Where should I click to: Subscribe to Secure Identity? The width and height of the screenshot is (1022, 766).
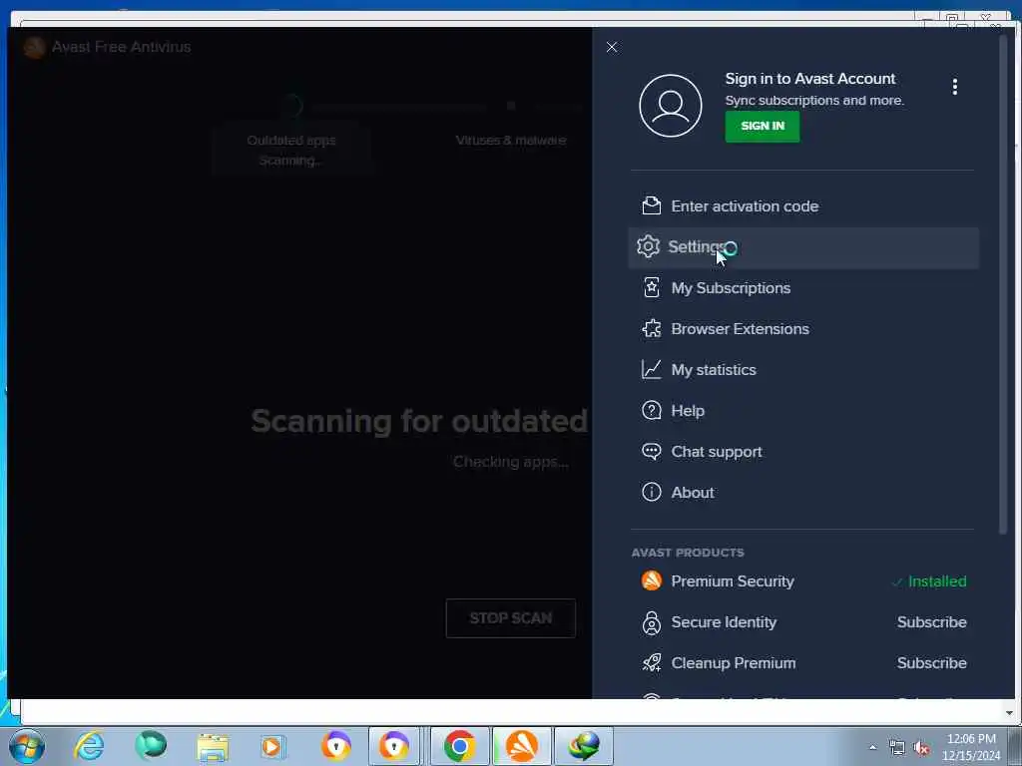point(931,622)
